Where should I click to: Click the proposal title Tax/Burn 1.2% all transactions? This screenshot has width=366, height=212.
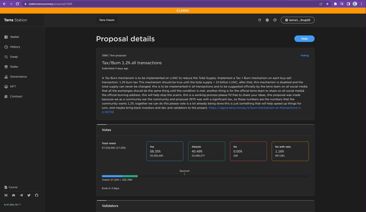(x=132, y=63)
